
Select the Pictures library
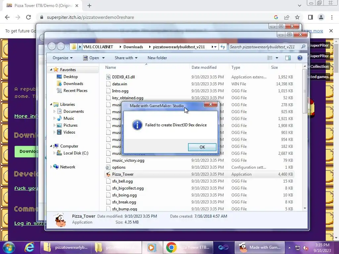[x=70, y=125]
